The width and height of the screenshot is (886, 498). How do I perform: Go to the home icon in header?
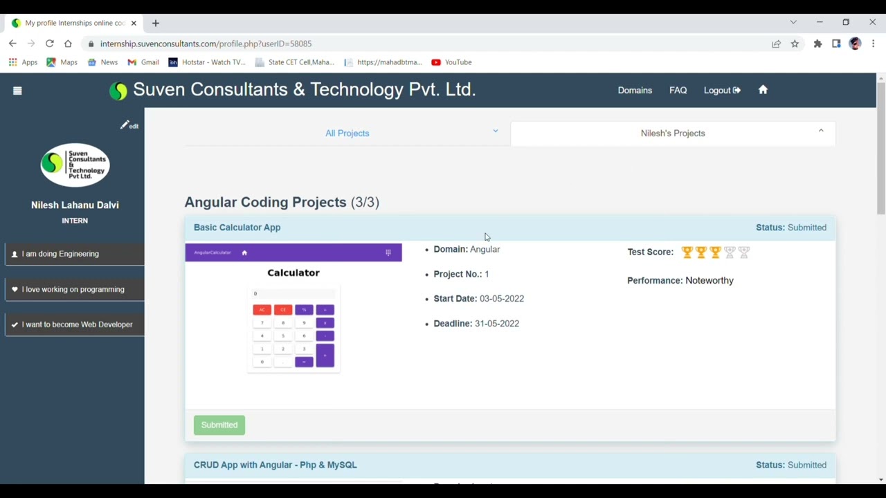tap(763, 90)
